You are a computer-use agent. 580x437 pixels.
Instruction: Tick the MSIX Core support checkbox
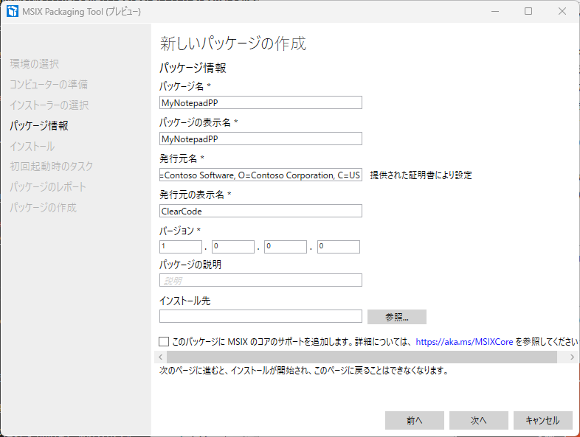pyautogui.click(x=164, y=342)
